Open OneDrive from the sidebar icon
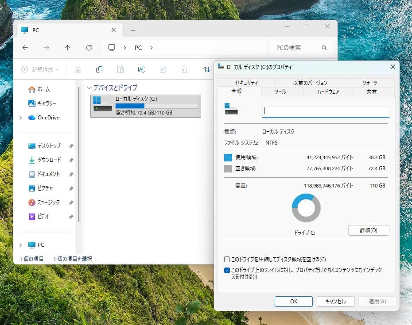412x325 pixels. point(31,117)
